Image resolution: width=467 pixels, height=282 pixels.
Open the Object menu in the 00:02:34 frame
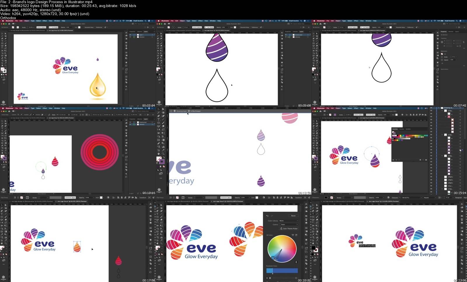point(27,21)
